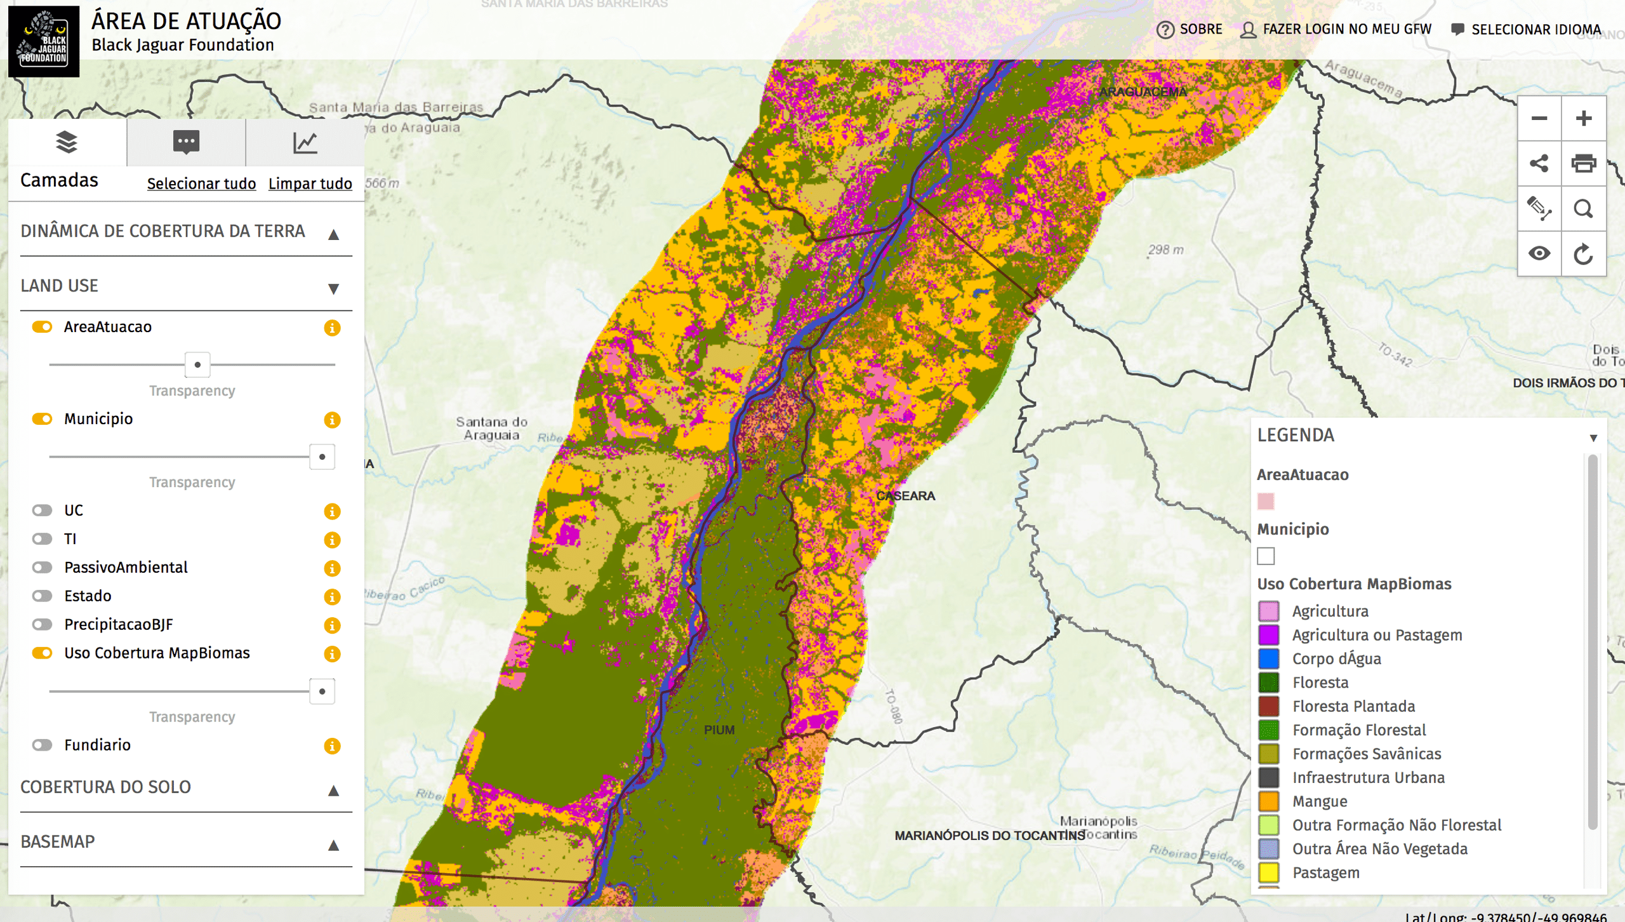Adjust the Municipio transparency slider handle

[x=322, y=457]
